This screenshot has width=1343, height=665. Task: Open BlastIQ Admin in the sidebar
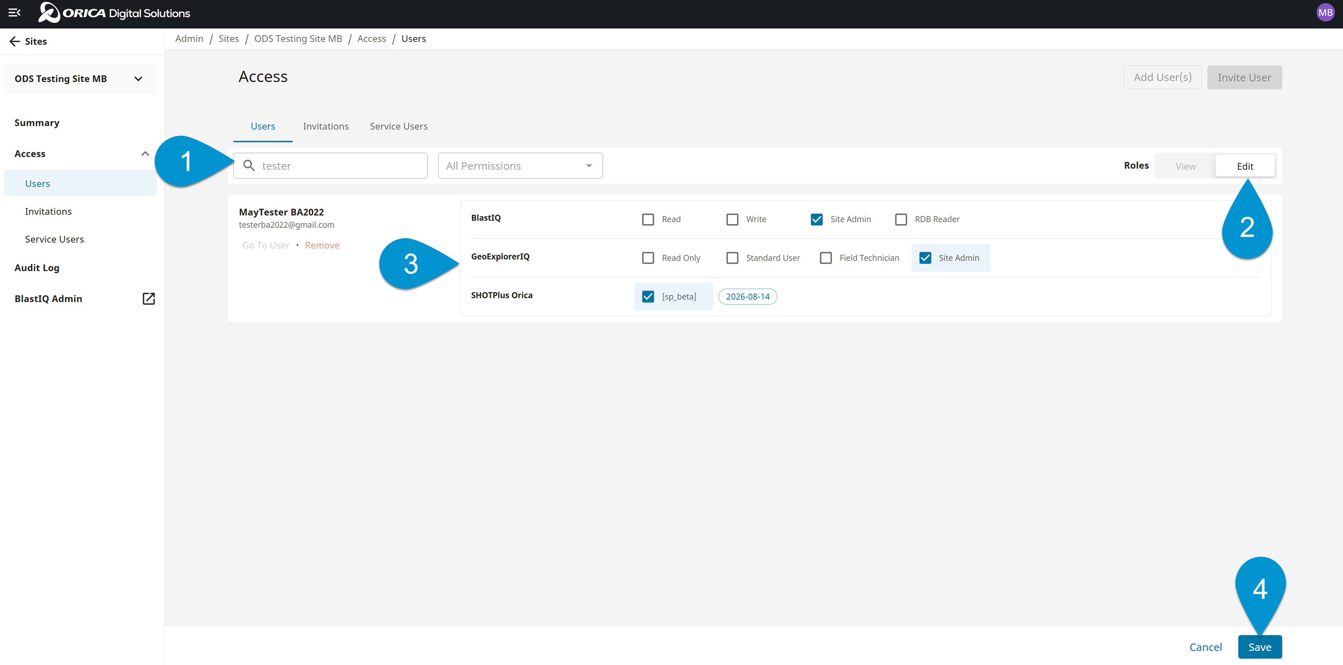point(49,299)
